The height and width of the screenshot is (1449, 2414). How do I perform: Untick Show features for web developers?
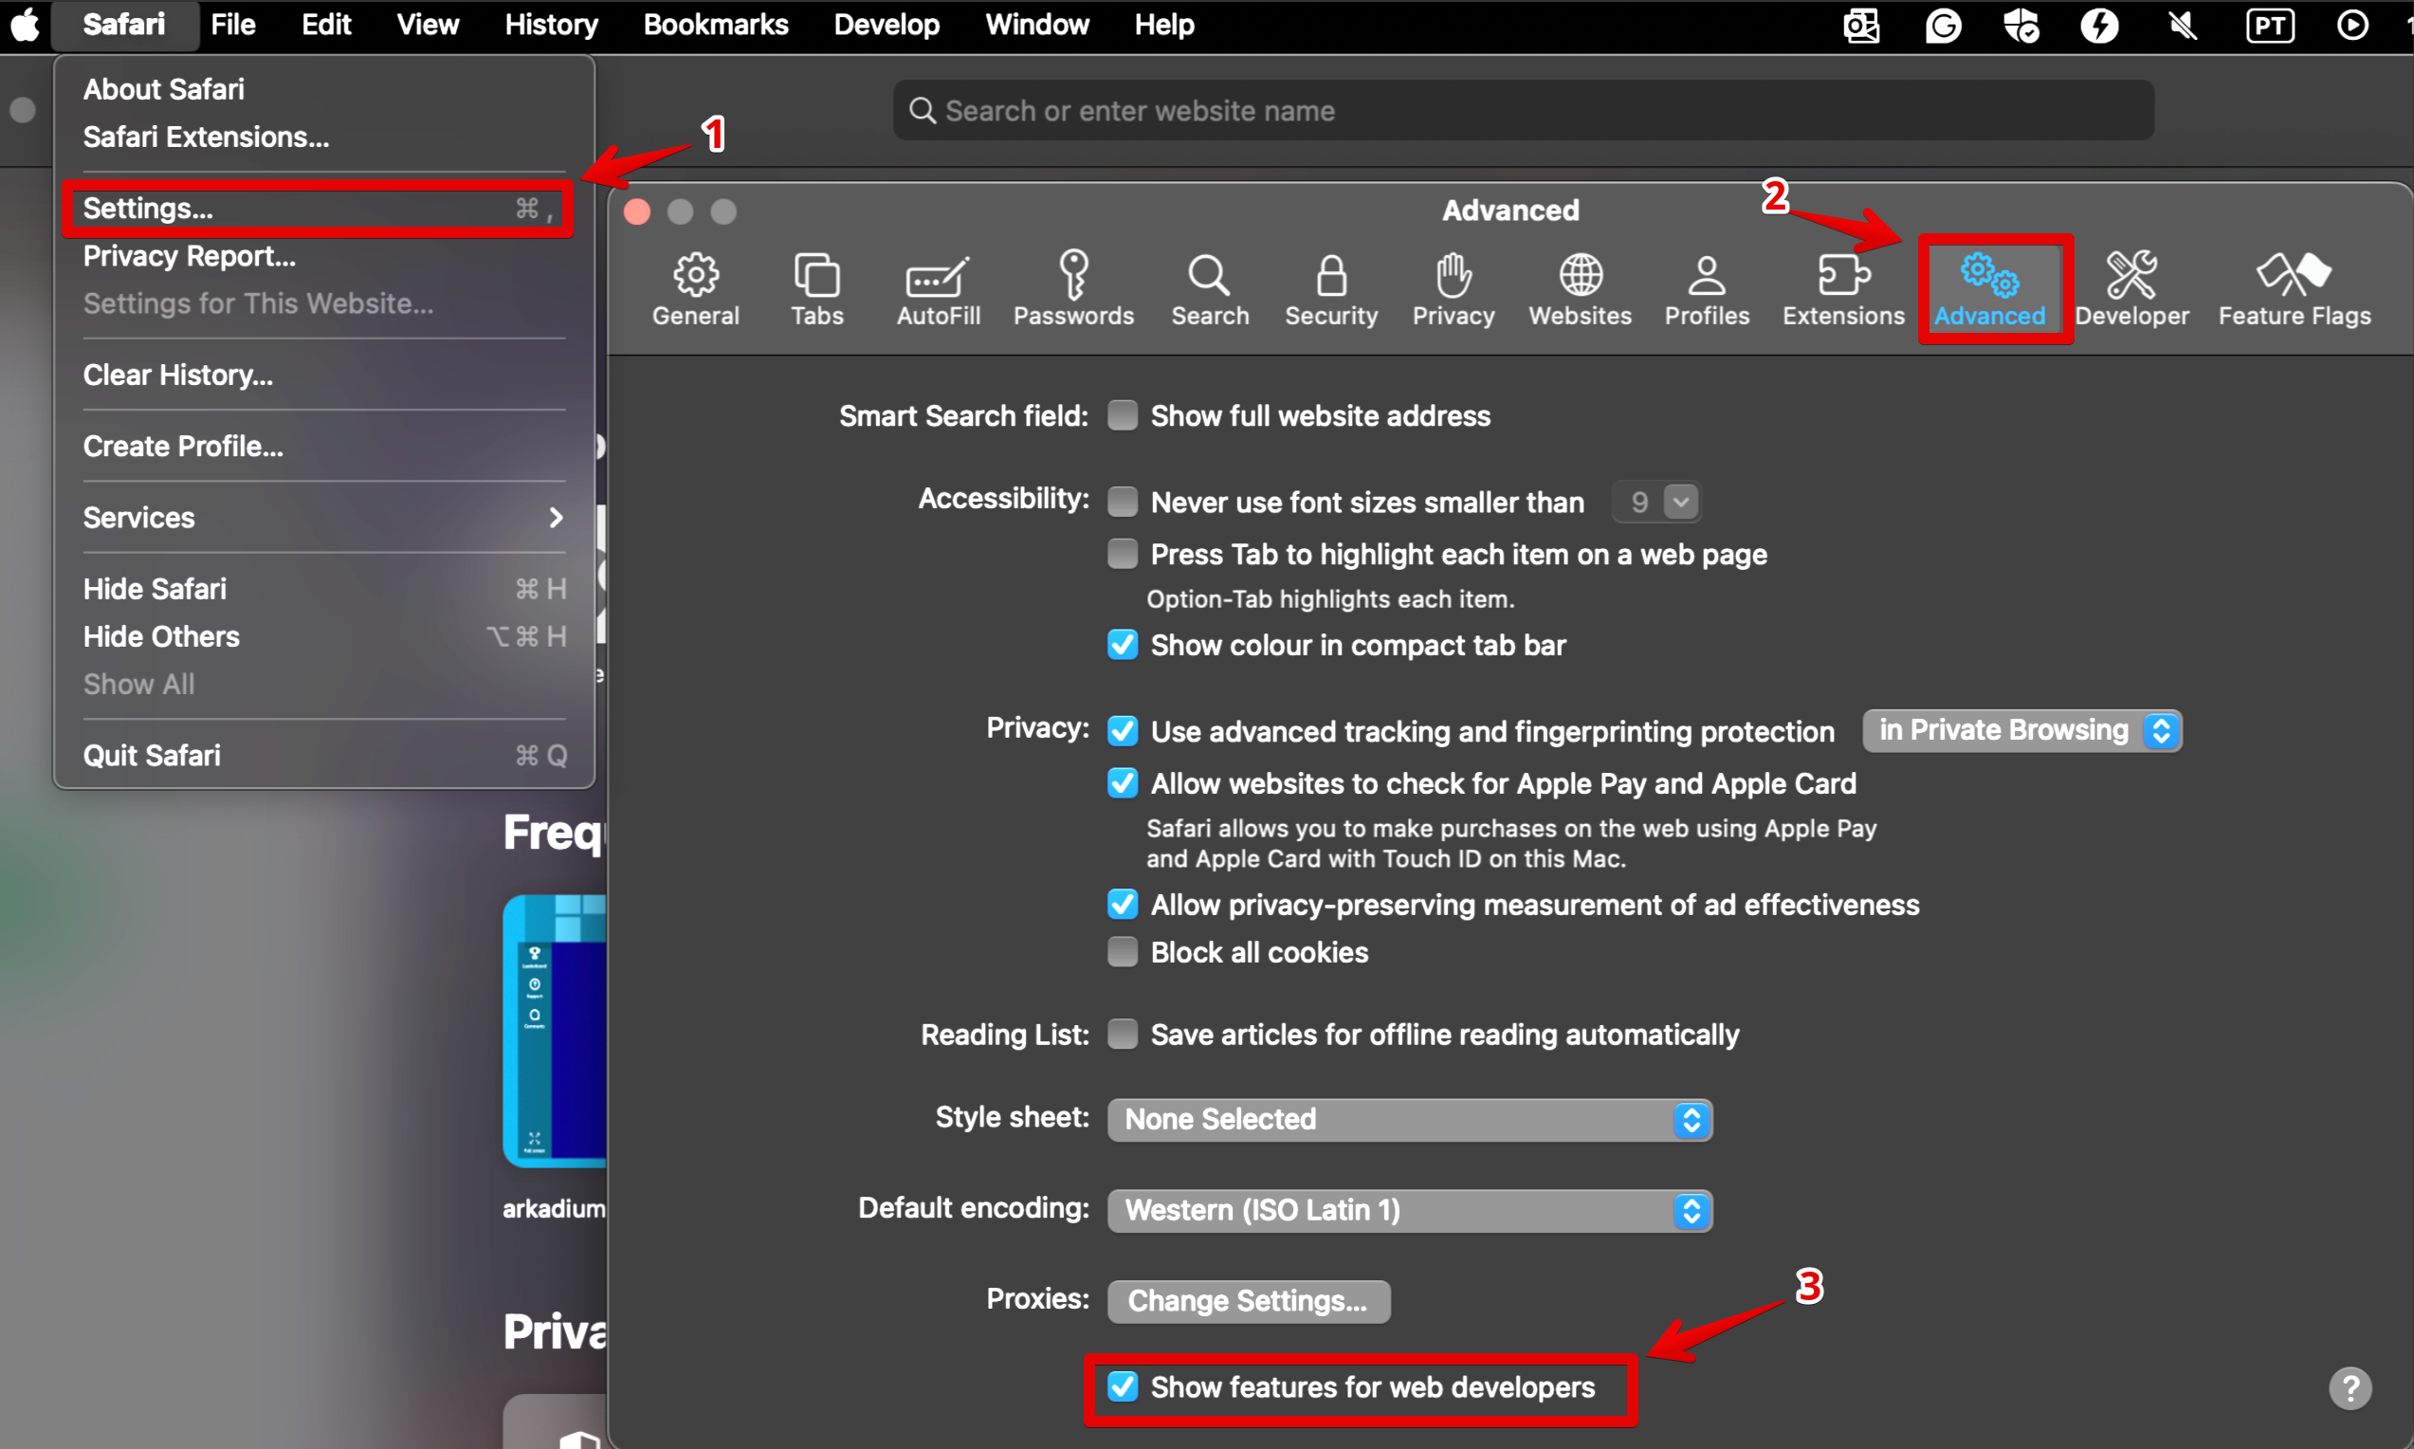point(1123,1386)
